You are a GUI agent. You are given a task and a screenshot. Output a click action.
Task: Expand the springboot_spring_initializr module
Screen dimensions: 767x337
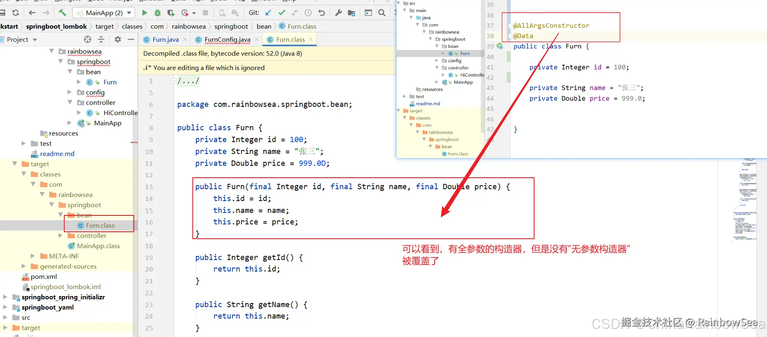pyautogui.click(x=5, y=297)
